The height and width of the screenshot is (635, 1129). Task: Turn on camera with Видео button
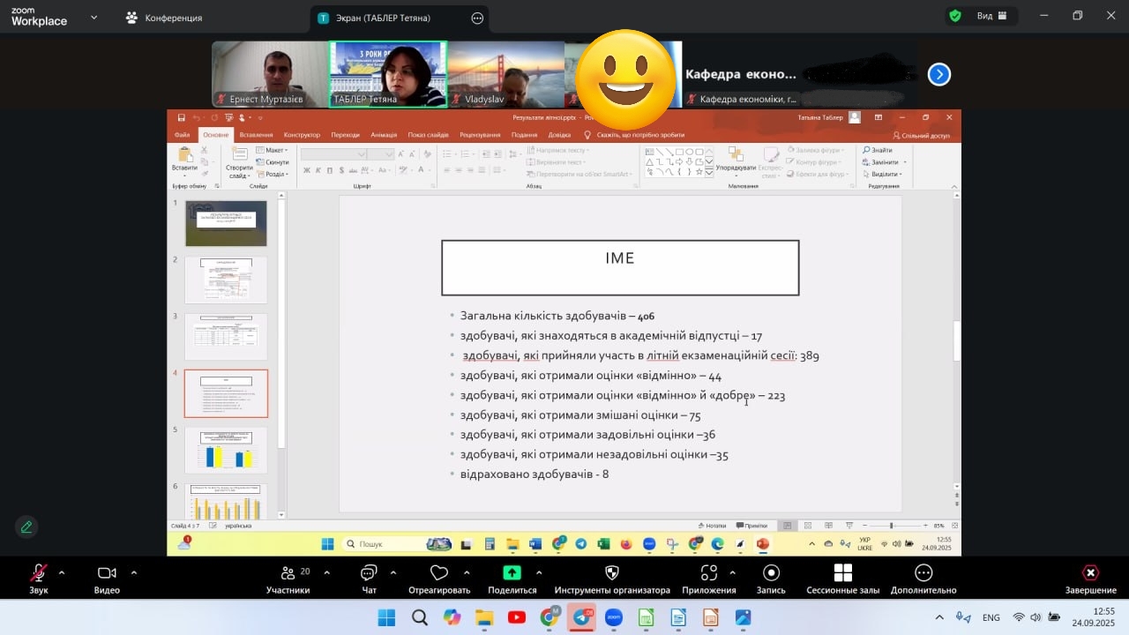click(107, 575)
